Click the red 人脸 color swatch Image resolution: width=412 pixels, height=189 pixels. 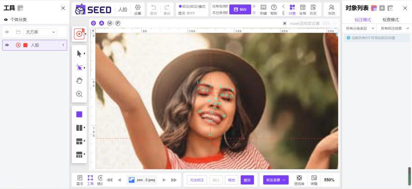25,45
